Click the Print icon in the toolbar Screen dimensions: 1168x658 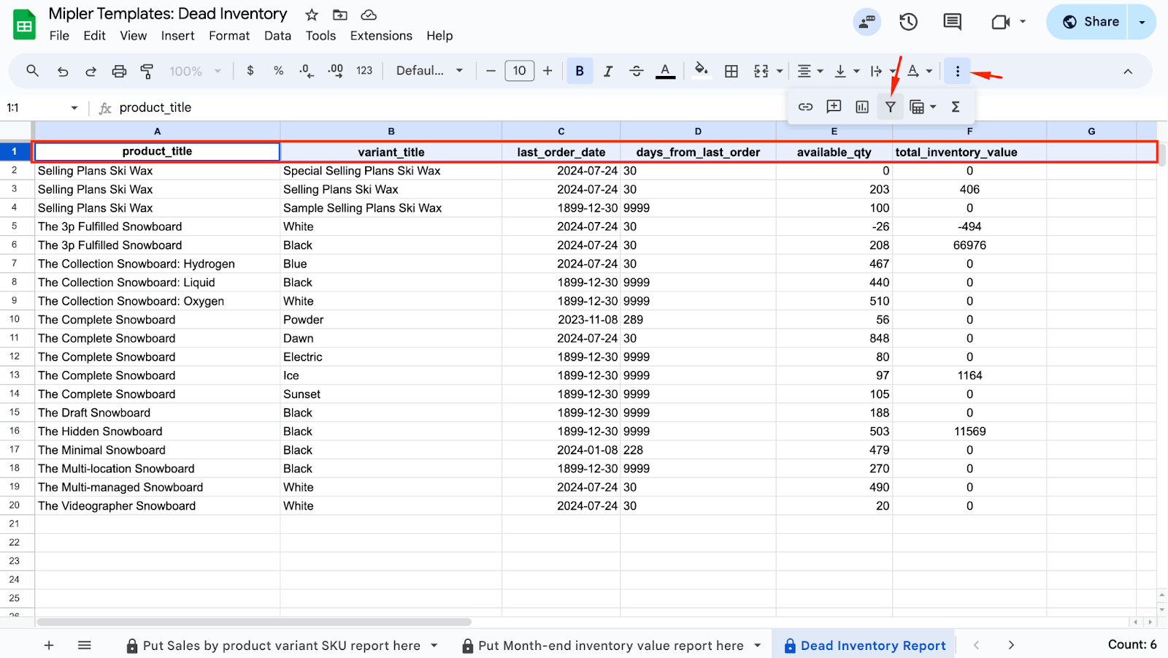[119, 71]
